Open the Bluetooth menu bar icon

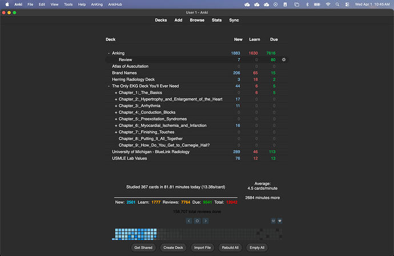[307, 4]
